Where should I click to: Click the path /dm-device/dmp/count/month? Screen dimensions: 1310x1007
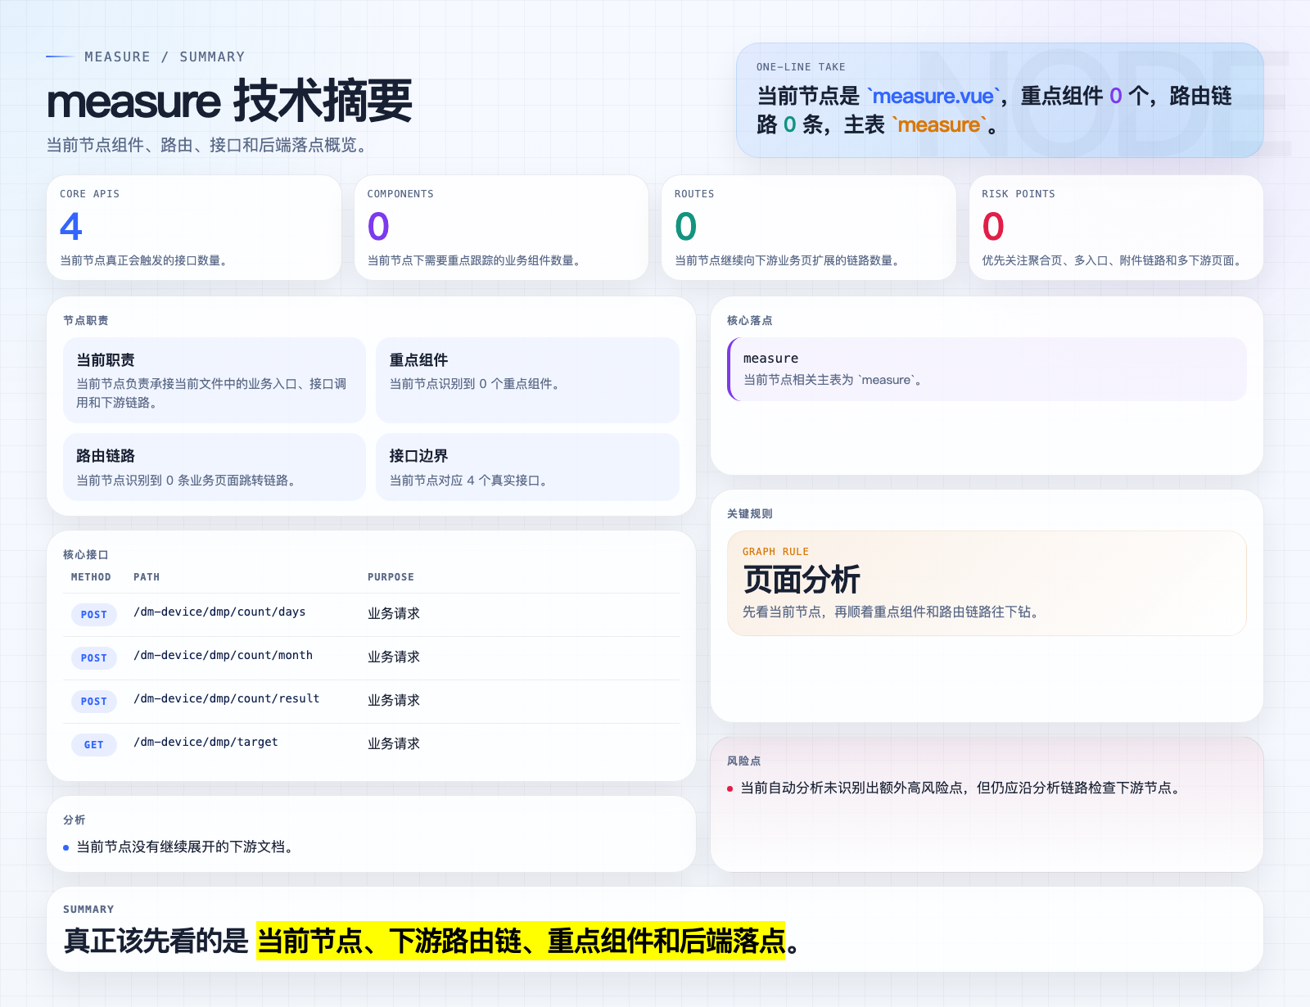[x=223, y=655]
